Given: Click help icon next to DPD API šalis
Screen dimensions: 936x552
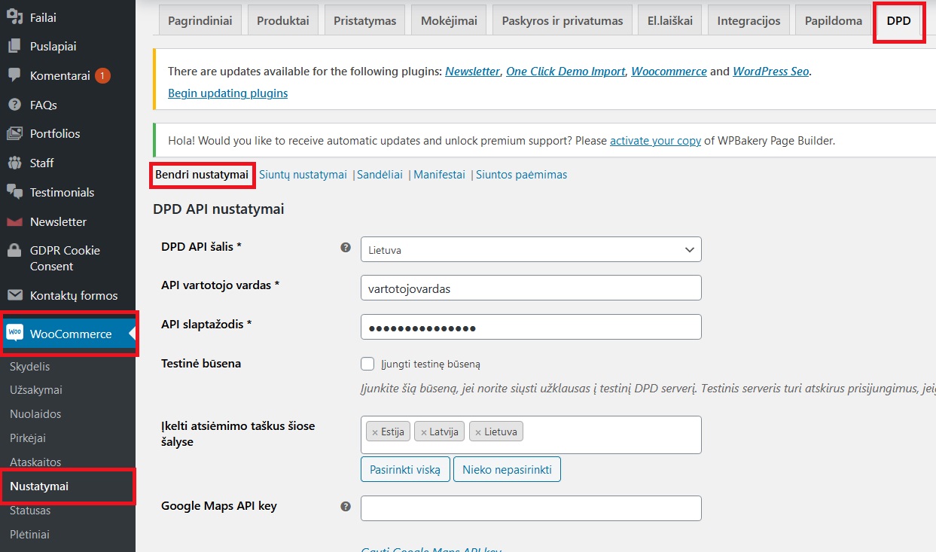Looking at the screenshot, I should (346, 247).
